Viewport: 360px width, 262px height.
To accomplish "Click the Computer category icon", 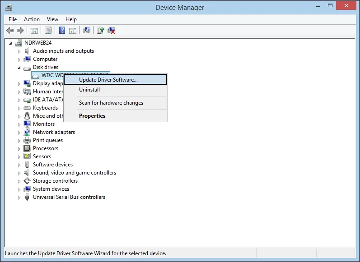I will point(27,59).
